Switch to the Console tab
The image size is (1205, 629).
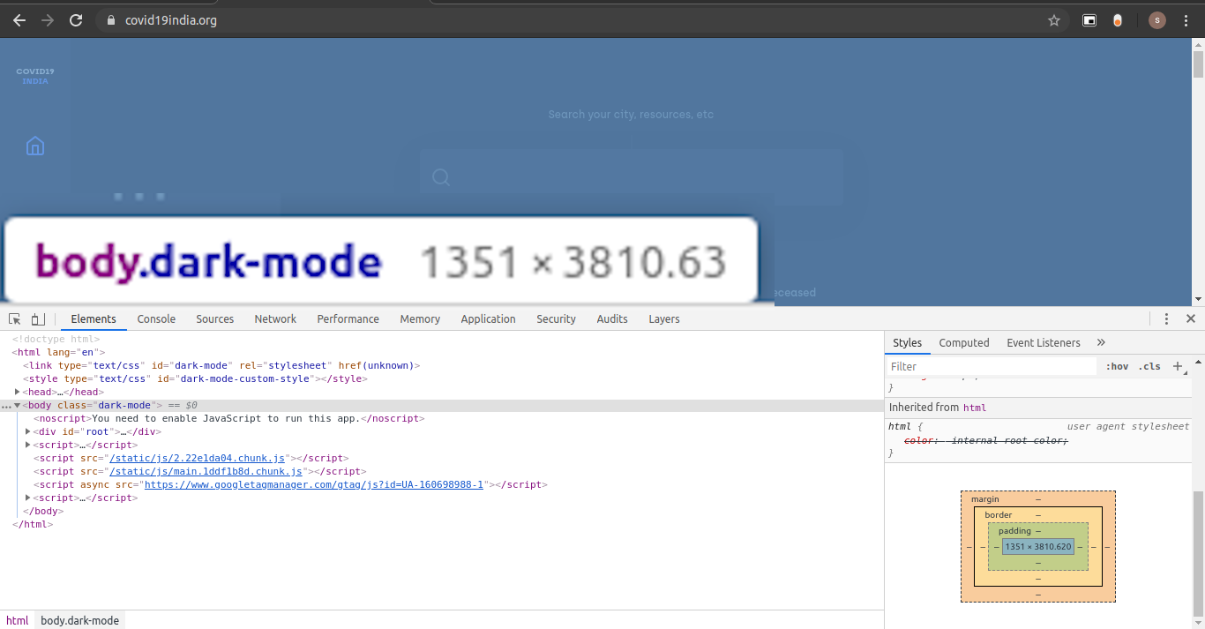(x=156, y=319)
